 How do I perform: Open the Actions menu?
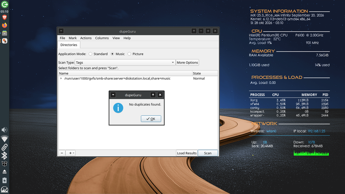[x=86, y=38]
